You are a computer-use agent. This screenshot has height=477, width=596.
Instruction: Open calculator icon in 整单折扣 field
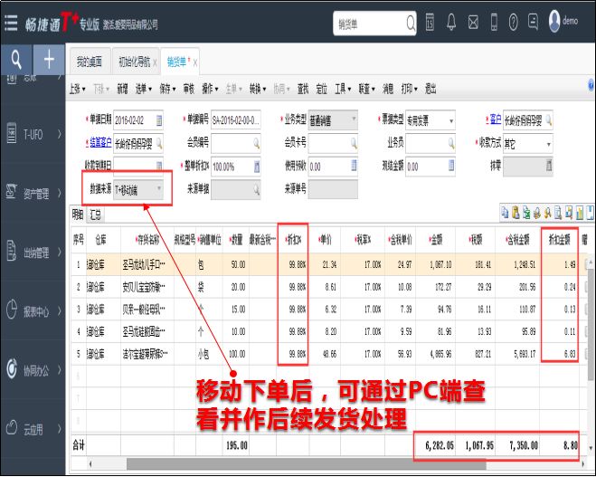point(257,166)
